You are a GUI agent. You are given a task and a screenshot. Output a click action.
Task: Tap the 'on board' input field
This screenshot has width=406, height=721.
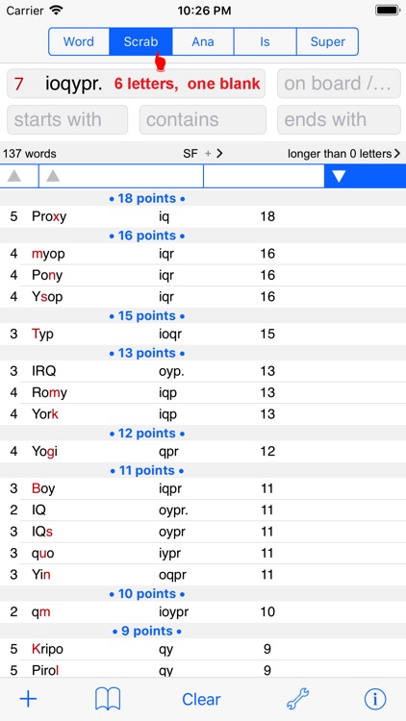click(x=339, y=84)
